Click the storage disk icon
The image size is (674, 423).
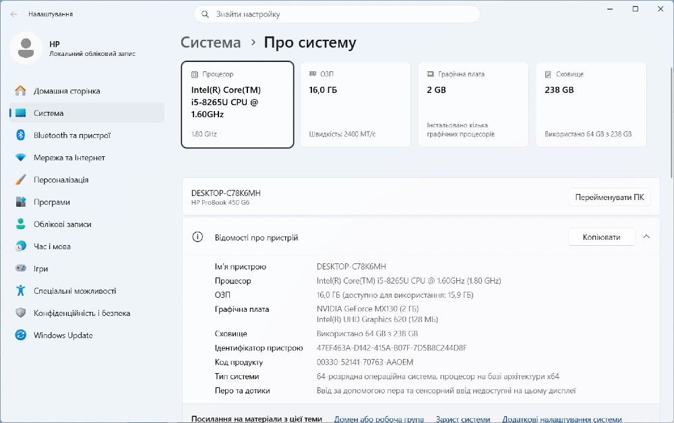pyautogui.click(x=548, y=74)
